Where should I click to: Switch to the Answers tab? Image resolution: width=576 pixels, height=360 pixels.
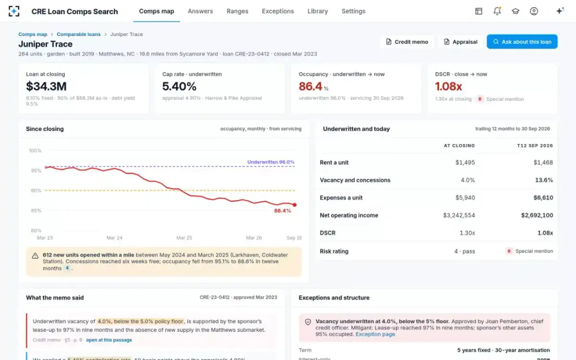[x=200, y=11]
